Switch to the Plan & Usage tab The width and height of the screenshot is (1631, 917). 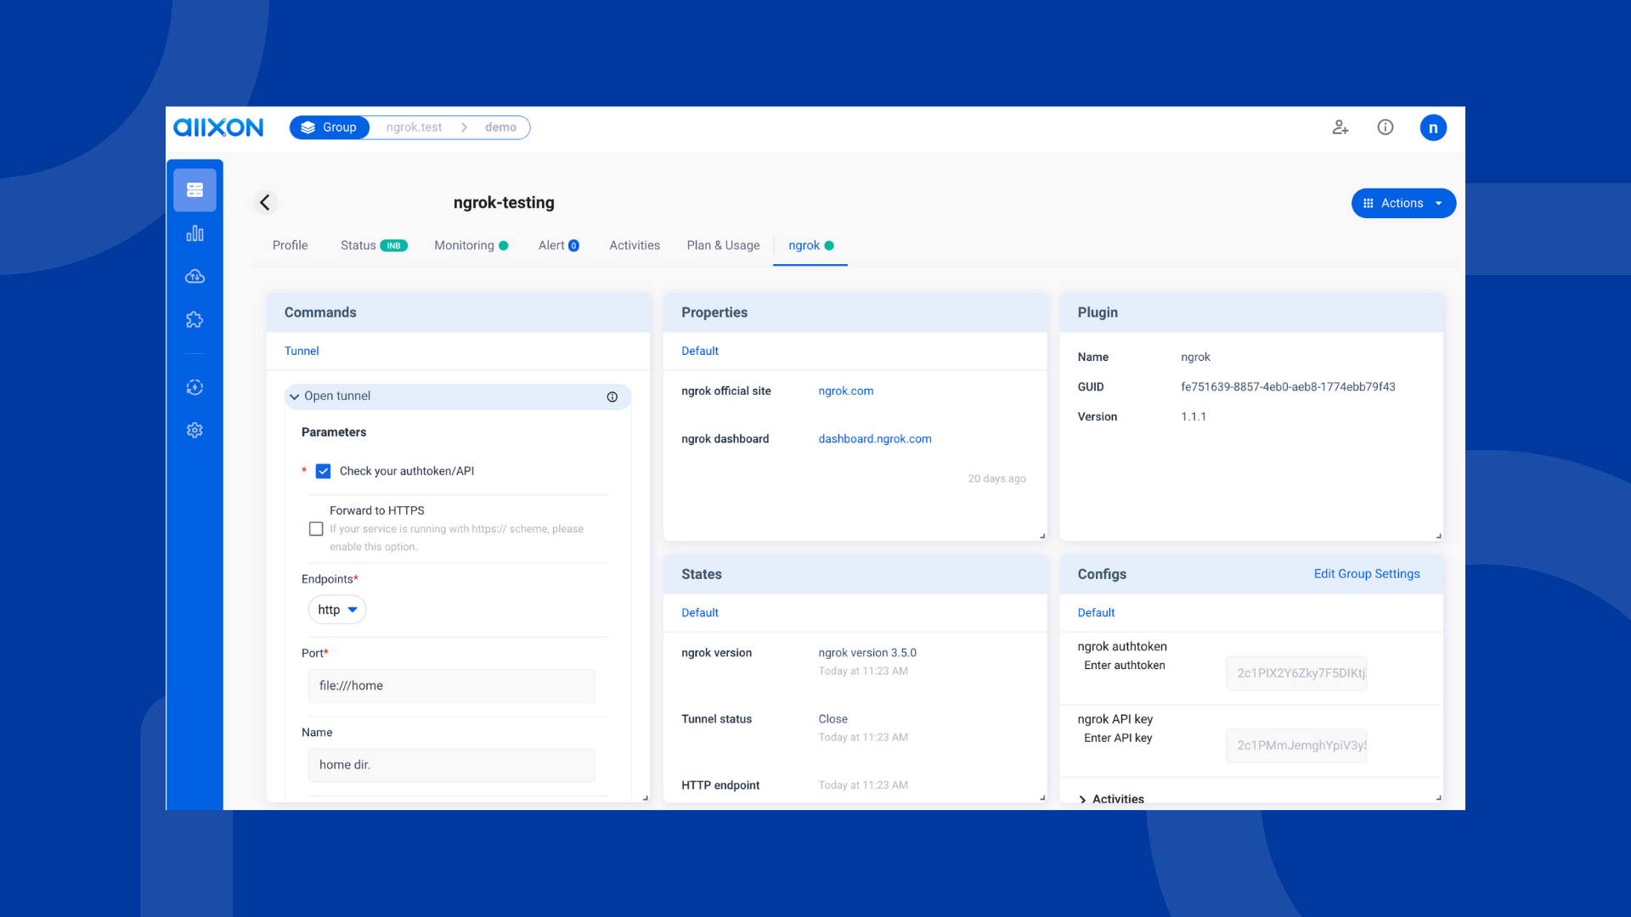pyautogui.click(x=723, y=245)
